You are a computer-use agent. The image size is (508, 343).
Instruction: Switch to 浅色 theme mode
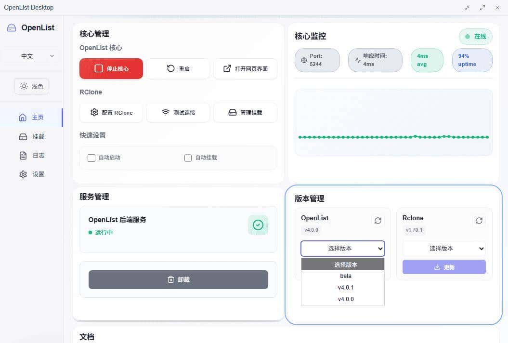(31, 86)
